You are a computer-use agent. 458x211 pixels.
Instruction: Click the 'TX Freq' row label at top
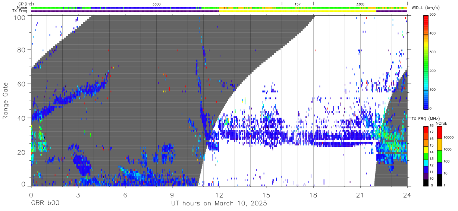(20, 11)
